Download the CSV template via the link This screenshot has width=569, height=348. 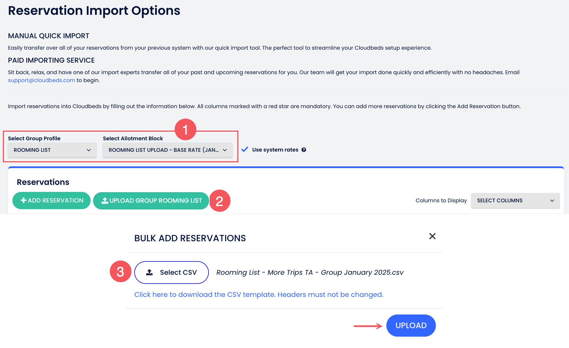259,295
